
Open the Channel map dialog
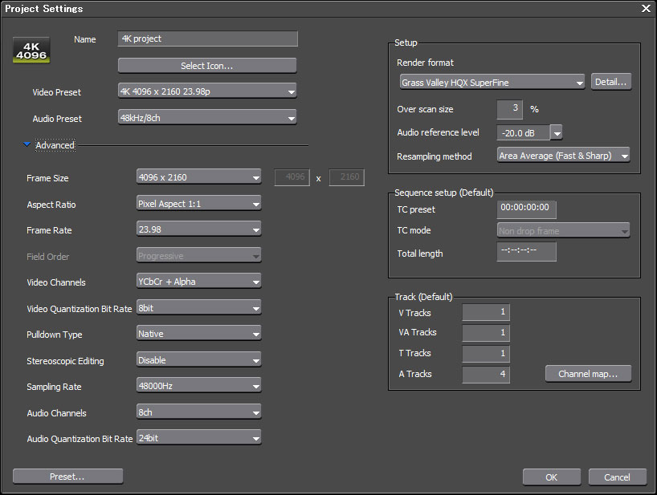[588, 374]
